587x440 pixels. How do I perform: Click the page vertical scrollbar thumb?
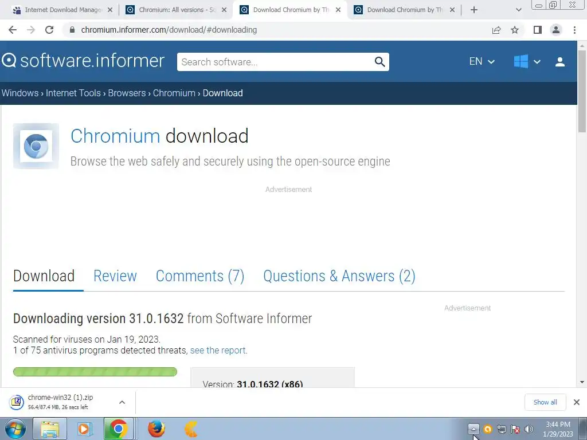coord(582,91)
